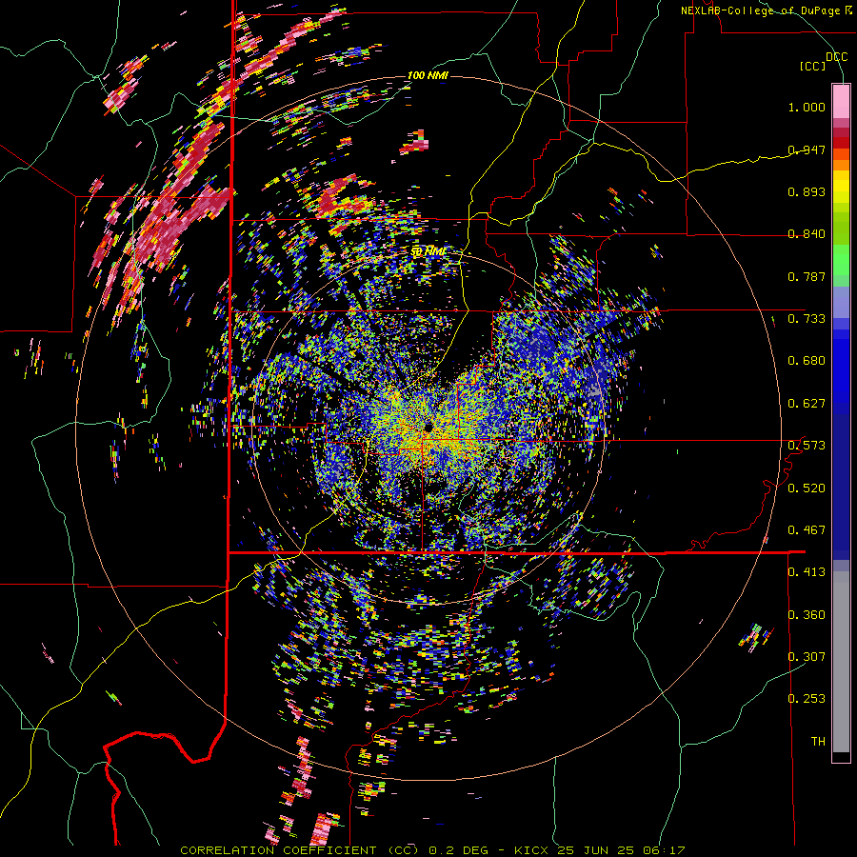The width and height of the screenshot is (857, 857).
Task: Click the black radar site dot at the sweep center
Action: pyautogui.click(x=428, y=427)
